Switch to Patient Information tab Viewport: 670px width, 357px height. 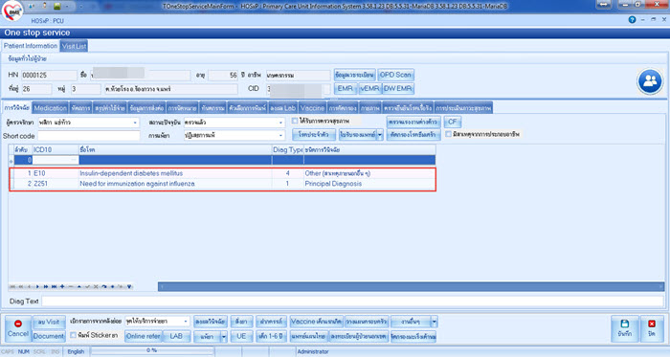(31, 46)
